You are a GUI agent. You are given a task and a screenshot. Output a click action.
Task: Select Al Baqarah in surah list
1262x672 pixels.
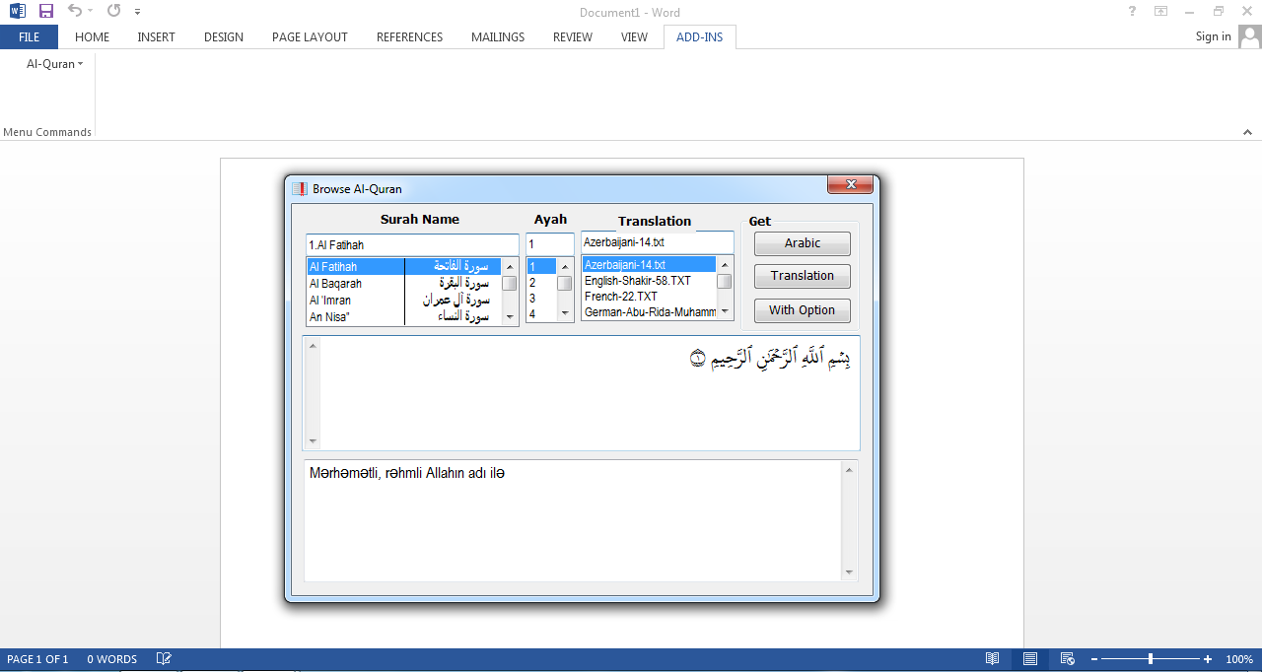pos(403,283)
